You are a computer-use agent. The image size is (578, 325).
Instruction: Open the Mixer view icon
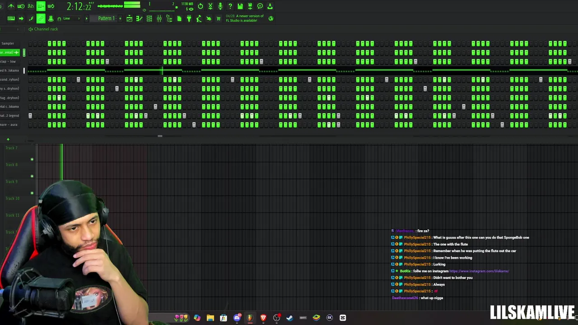159,19
